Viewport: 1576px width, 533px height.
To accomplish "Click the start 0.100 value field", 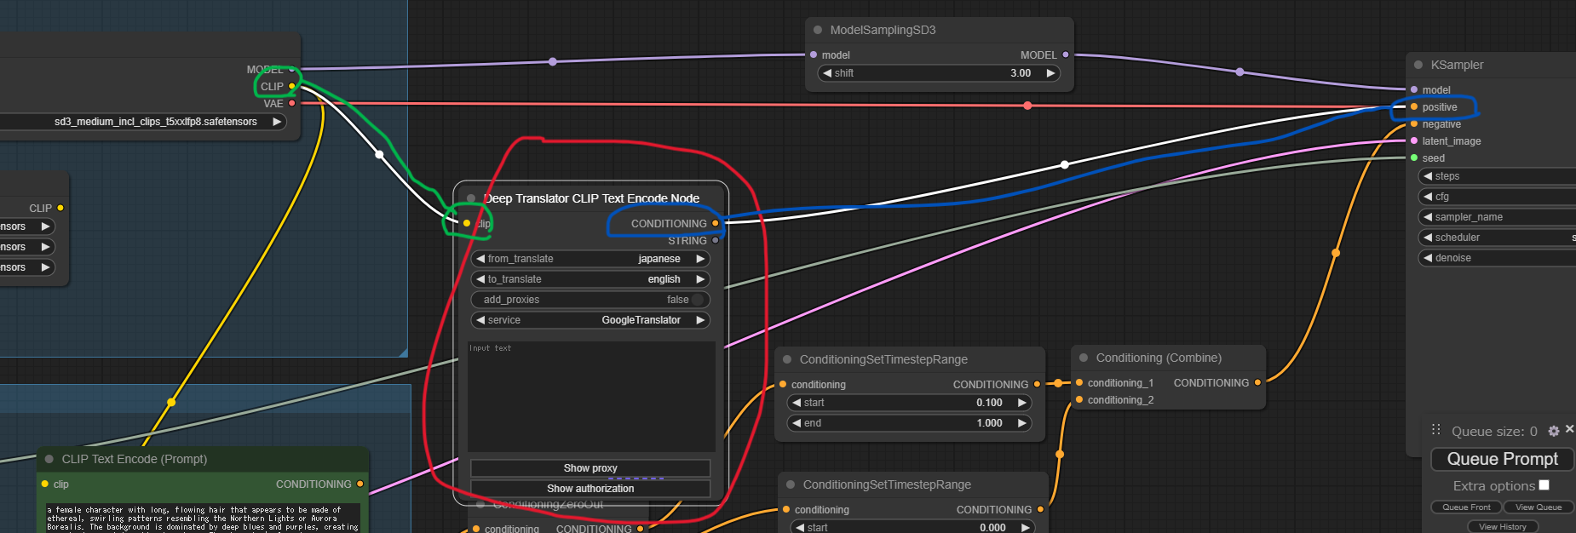I will [909, 403].
